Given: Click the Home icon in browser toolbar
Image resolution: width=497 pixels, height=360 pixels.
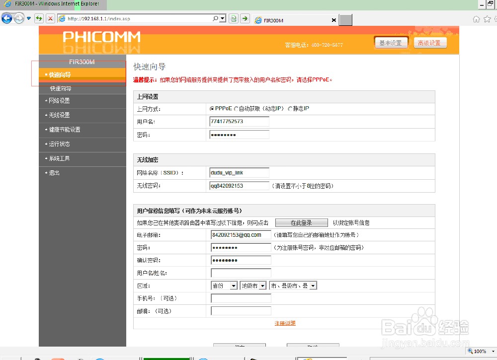Looking at the screenshot, I should 476,19.
